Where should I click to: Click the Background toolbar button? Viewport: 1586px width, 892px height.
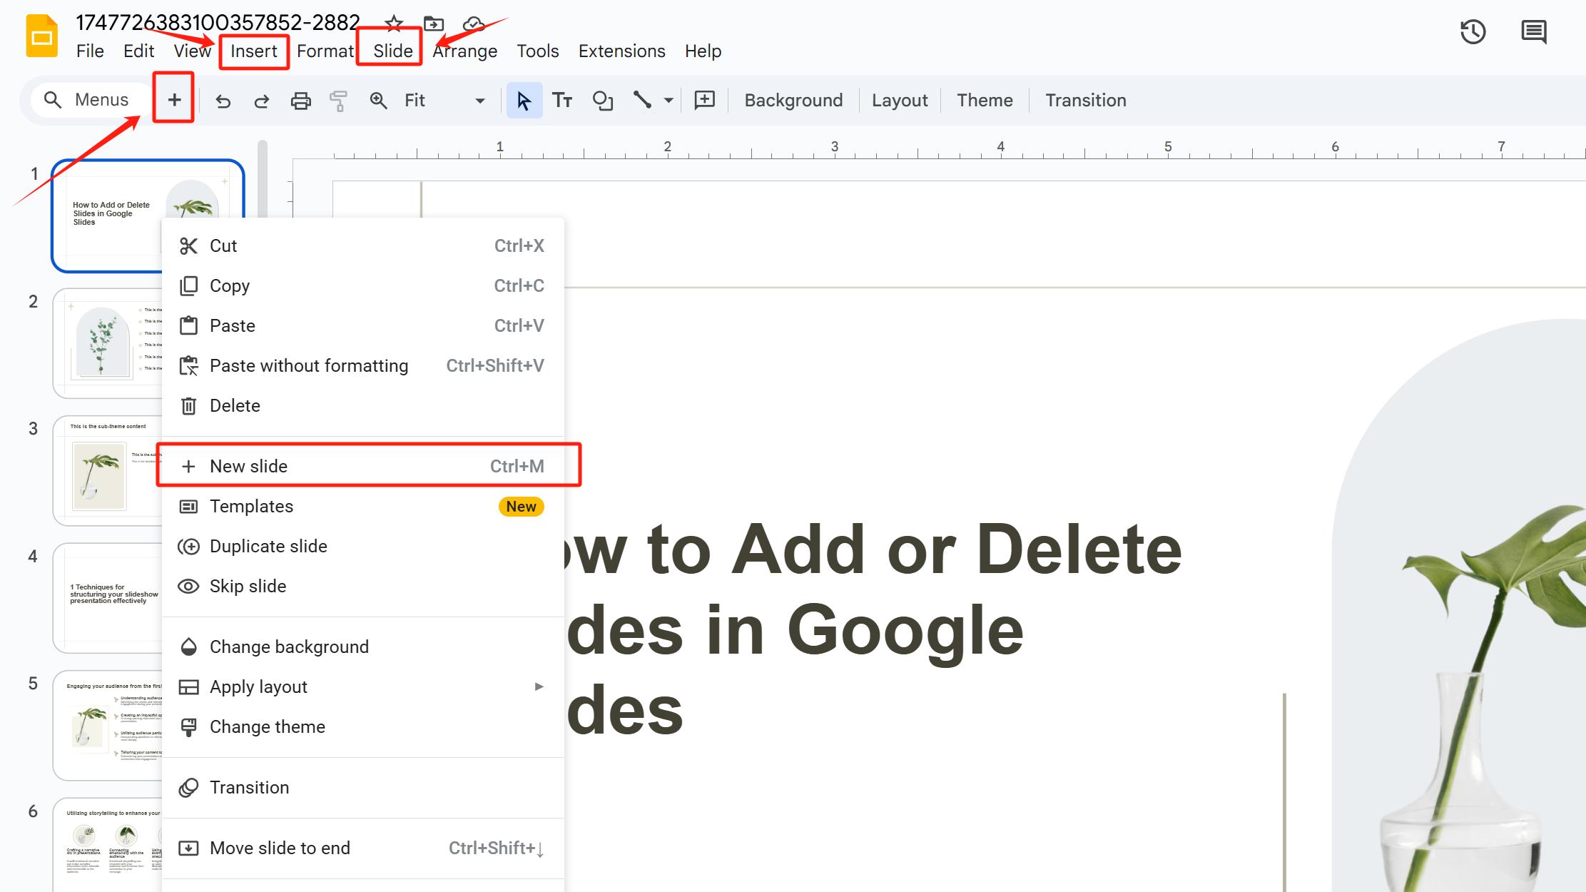793,101
